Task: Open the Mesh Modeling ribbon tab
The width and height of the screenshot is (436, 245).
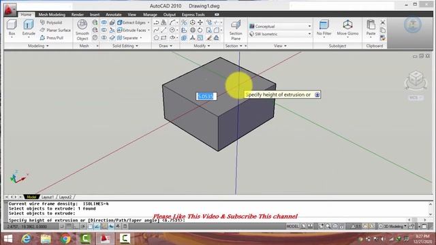Action: coord(52,14)
